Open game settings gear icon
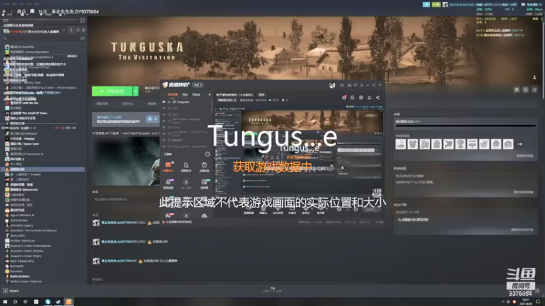This screenshot has width=545, height=306. [x=516, y=90]
